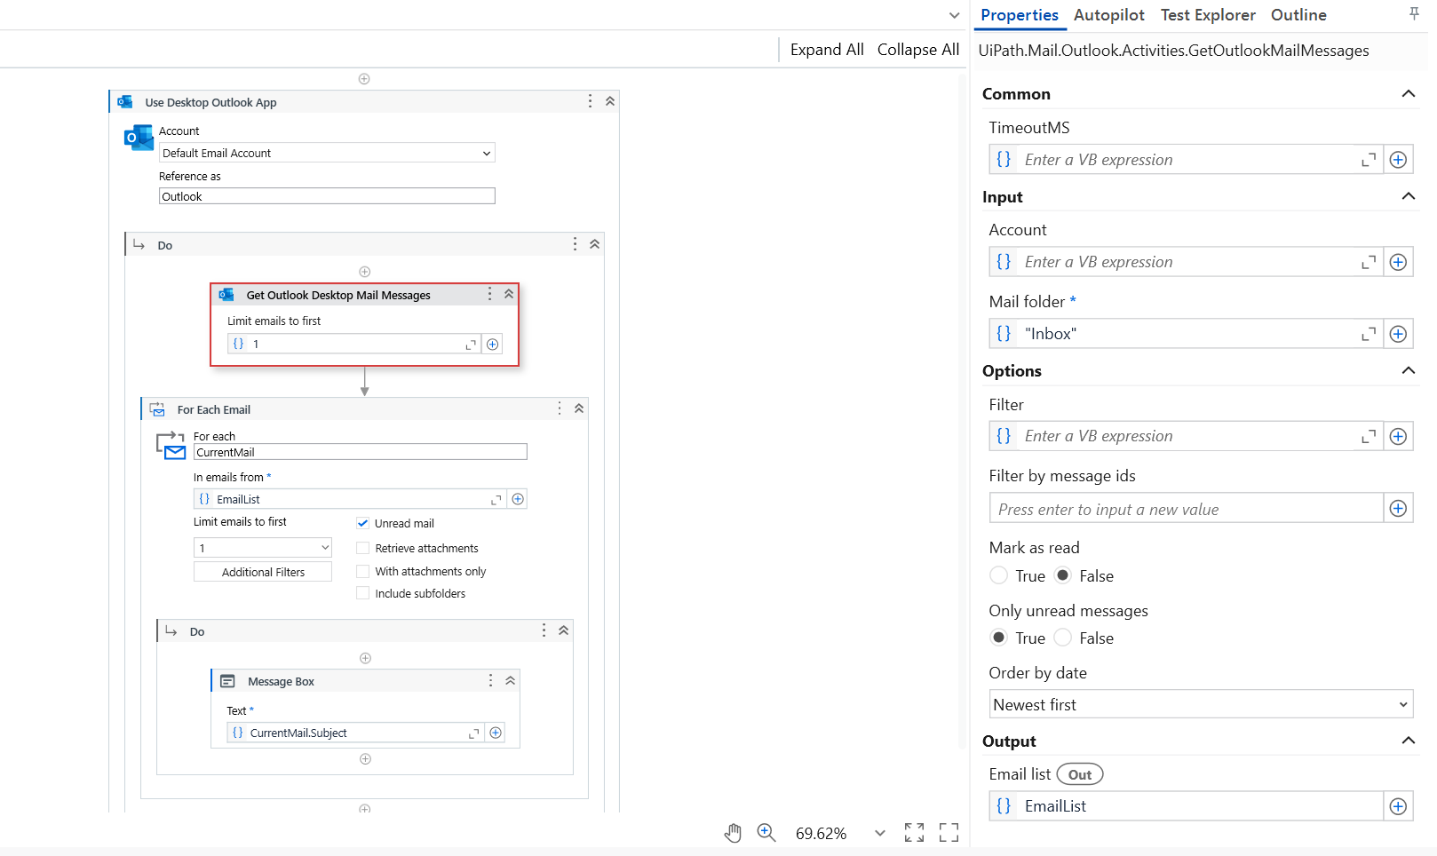Click plus button next to Email list output

pos(1398,806)
